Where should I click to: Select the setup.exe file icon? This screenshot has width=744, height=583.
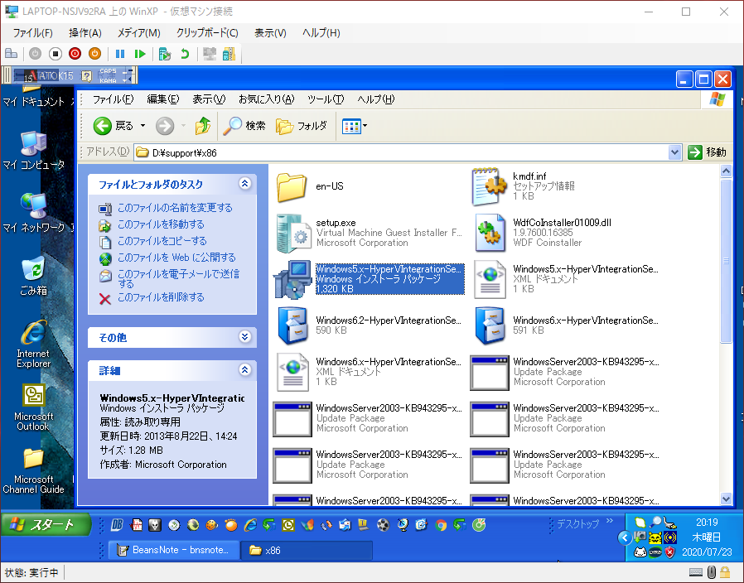(294, 233)
